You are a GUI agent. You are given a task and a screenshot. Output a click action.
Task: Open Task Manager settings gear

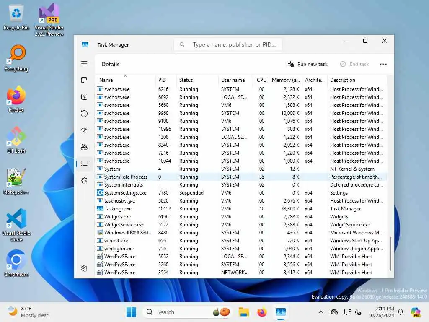coord(84,268)
